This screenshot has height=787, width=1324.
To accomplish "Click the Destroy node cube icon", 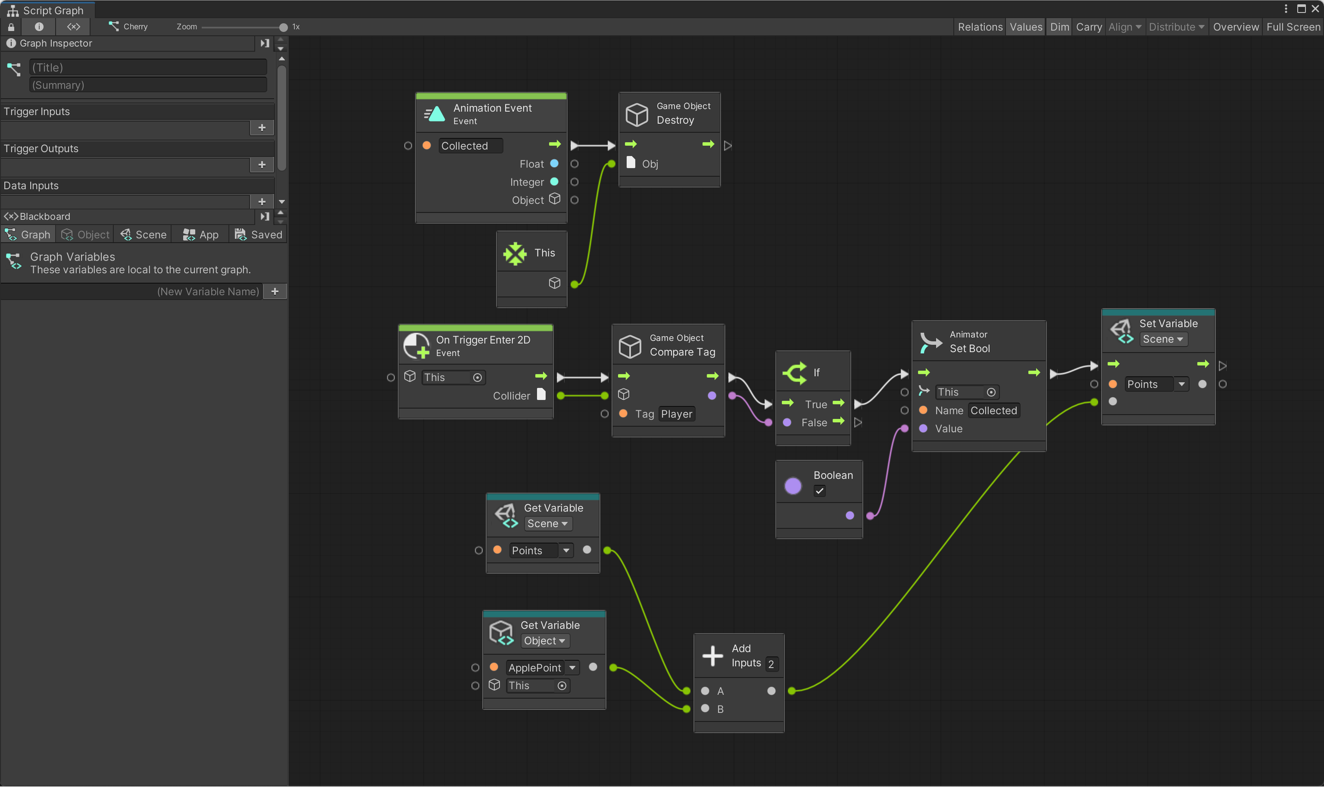I will pyautogui.click(x=636, y=113).
